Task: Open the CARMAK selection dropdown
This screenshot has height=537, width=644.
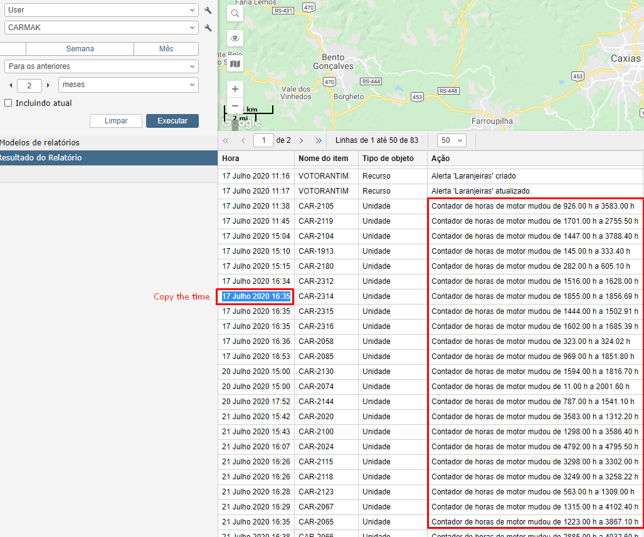Action: (x=101, y=28)
